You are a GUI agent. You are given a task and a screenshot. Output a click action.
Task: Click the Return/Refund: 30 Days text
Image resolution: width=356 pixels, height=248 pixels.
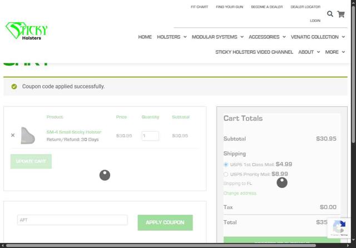click(x=72, y=140)
